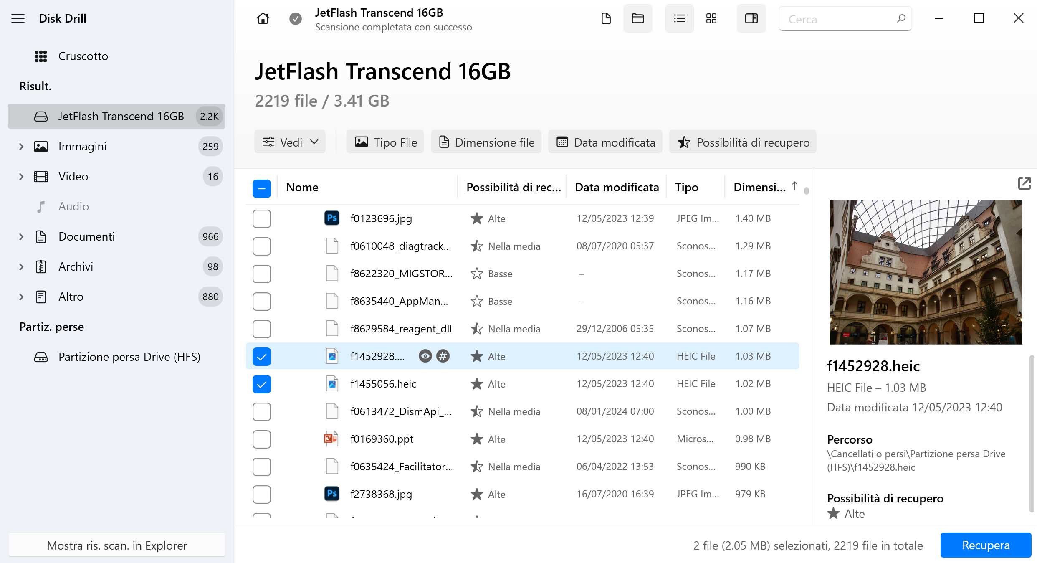
Task: Click the Cruscotto dashboard grid icon
Action: 40,56
